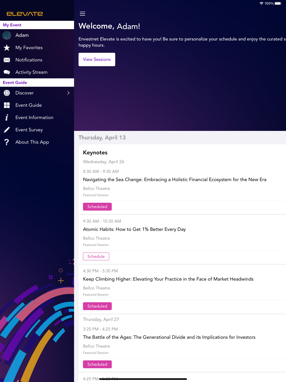Image resolution: width=286 pixels, height=382 pixels.
Task: Tap Featured Session label under Keep Climbing Higher
Action: click(96, 295)
